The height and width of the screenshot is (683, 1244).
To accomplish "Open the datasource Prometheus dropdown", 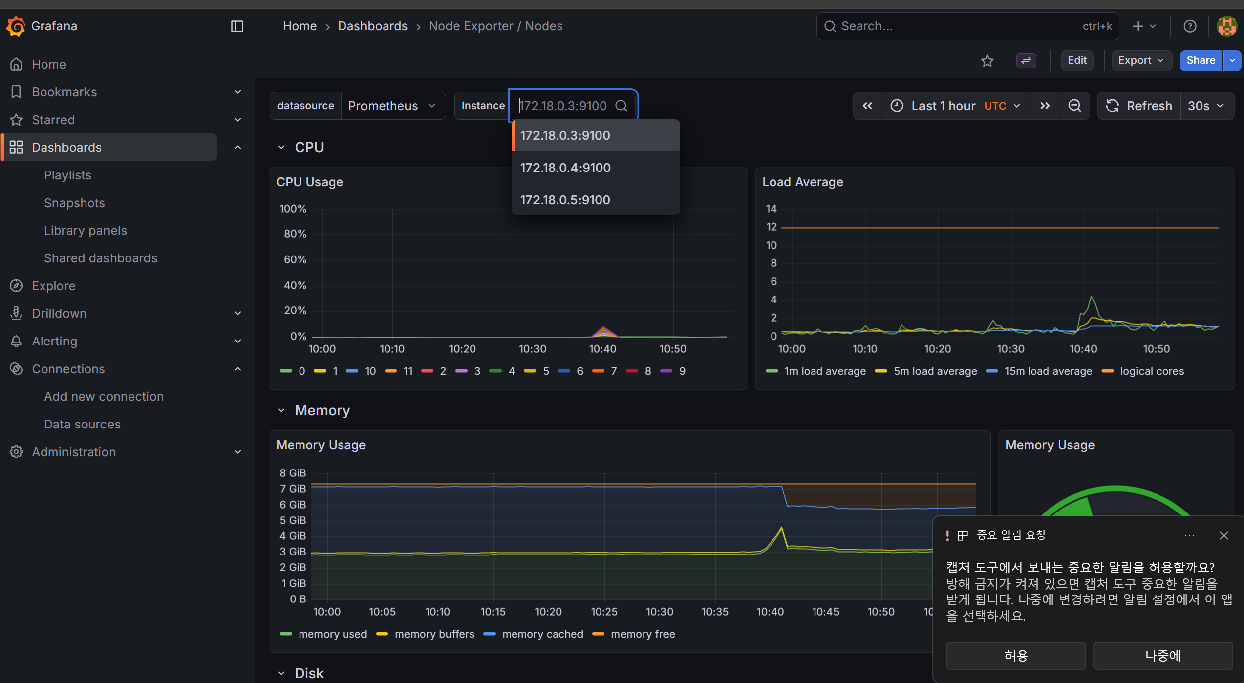I will (x=392, y=106).
